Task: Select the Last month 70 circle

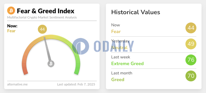Action: pos(191,76)
